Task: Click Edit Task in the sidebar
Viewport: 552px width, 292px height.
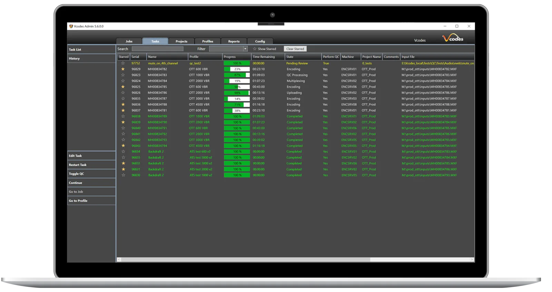Action: pyautogui.click(x=91, y=156)
